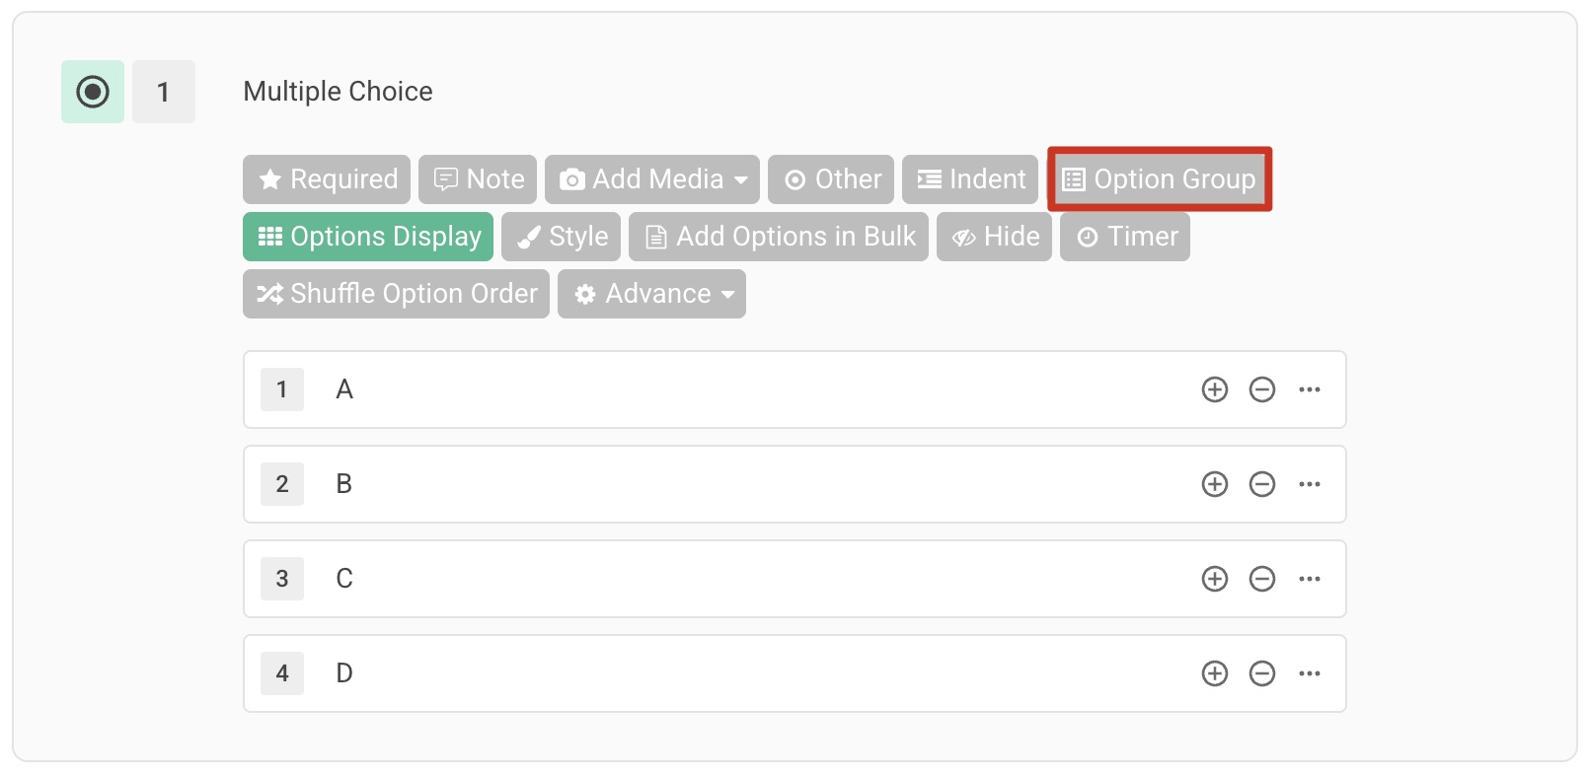Add an option after option C
The image size is (1589, 775).
click(x=1214, y=579)
